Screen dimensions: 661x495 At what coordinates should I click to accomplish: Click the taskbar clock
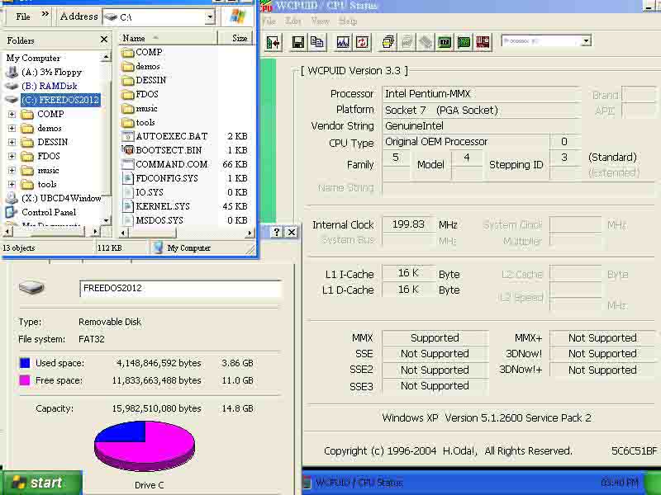[619, 483]
